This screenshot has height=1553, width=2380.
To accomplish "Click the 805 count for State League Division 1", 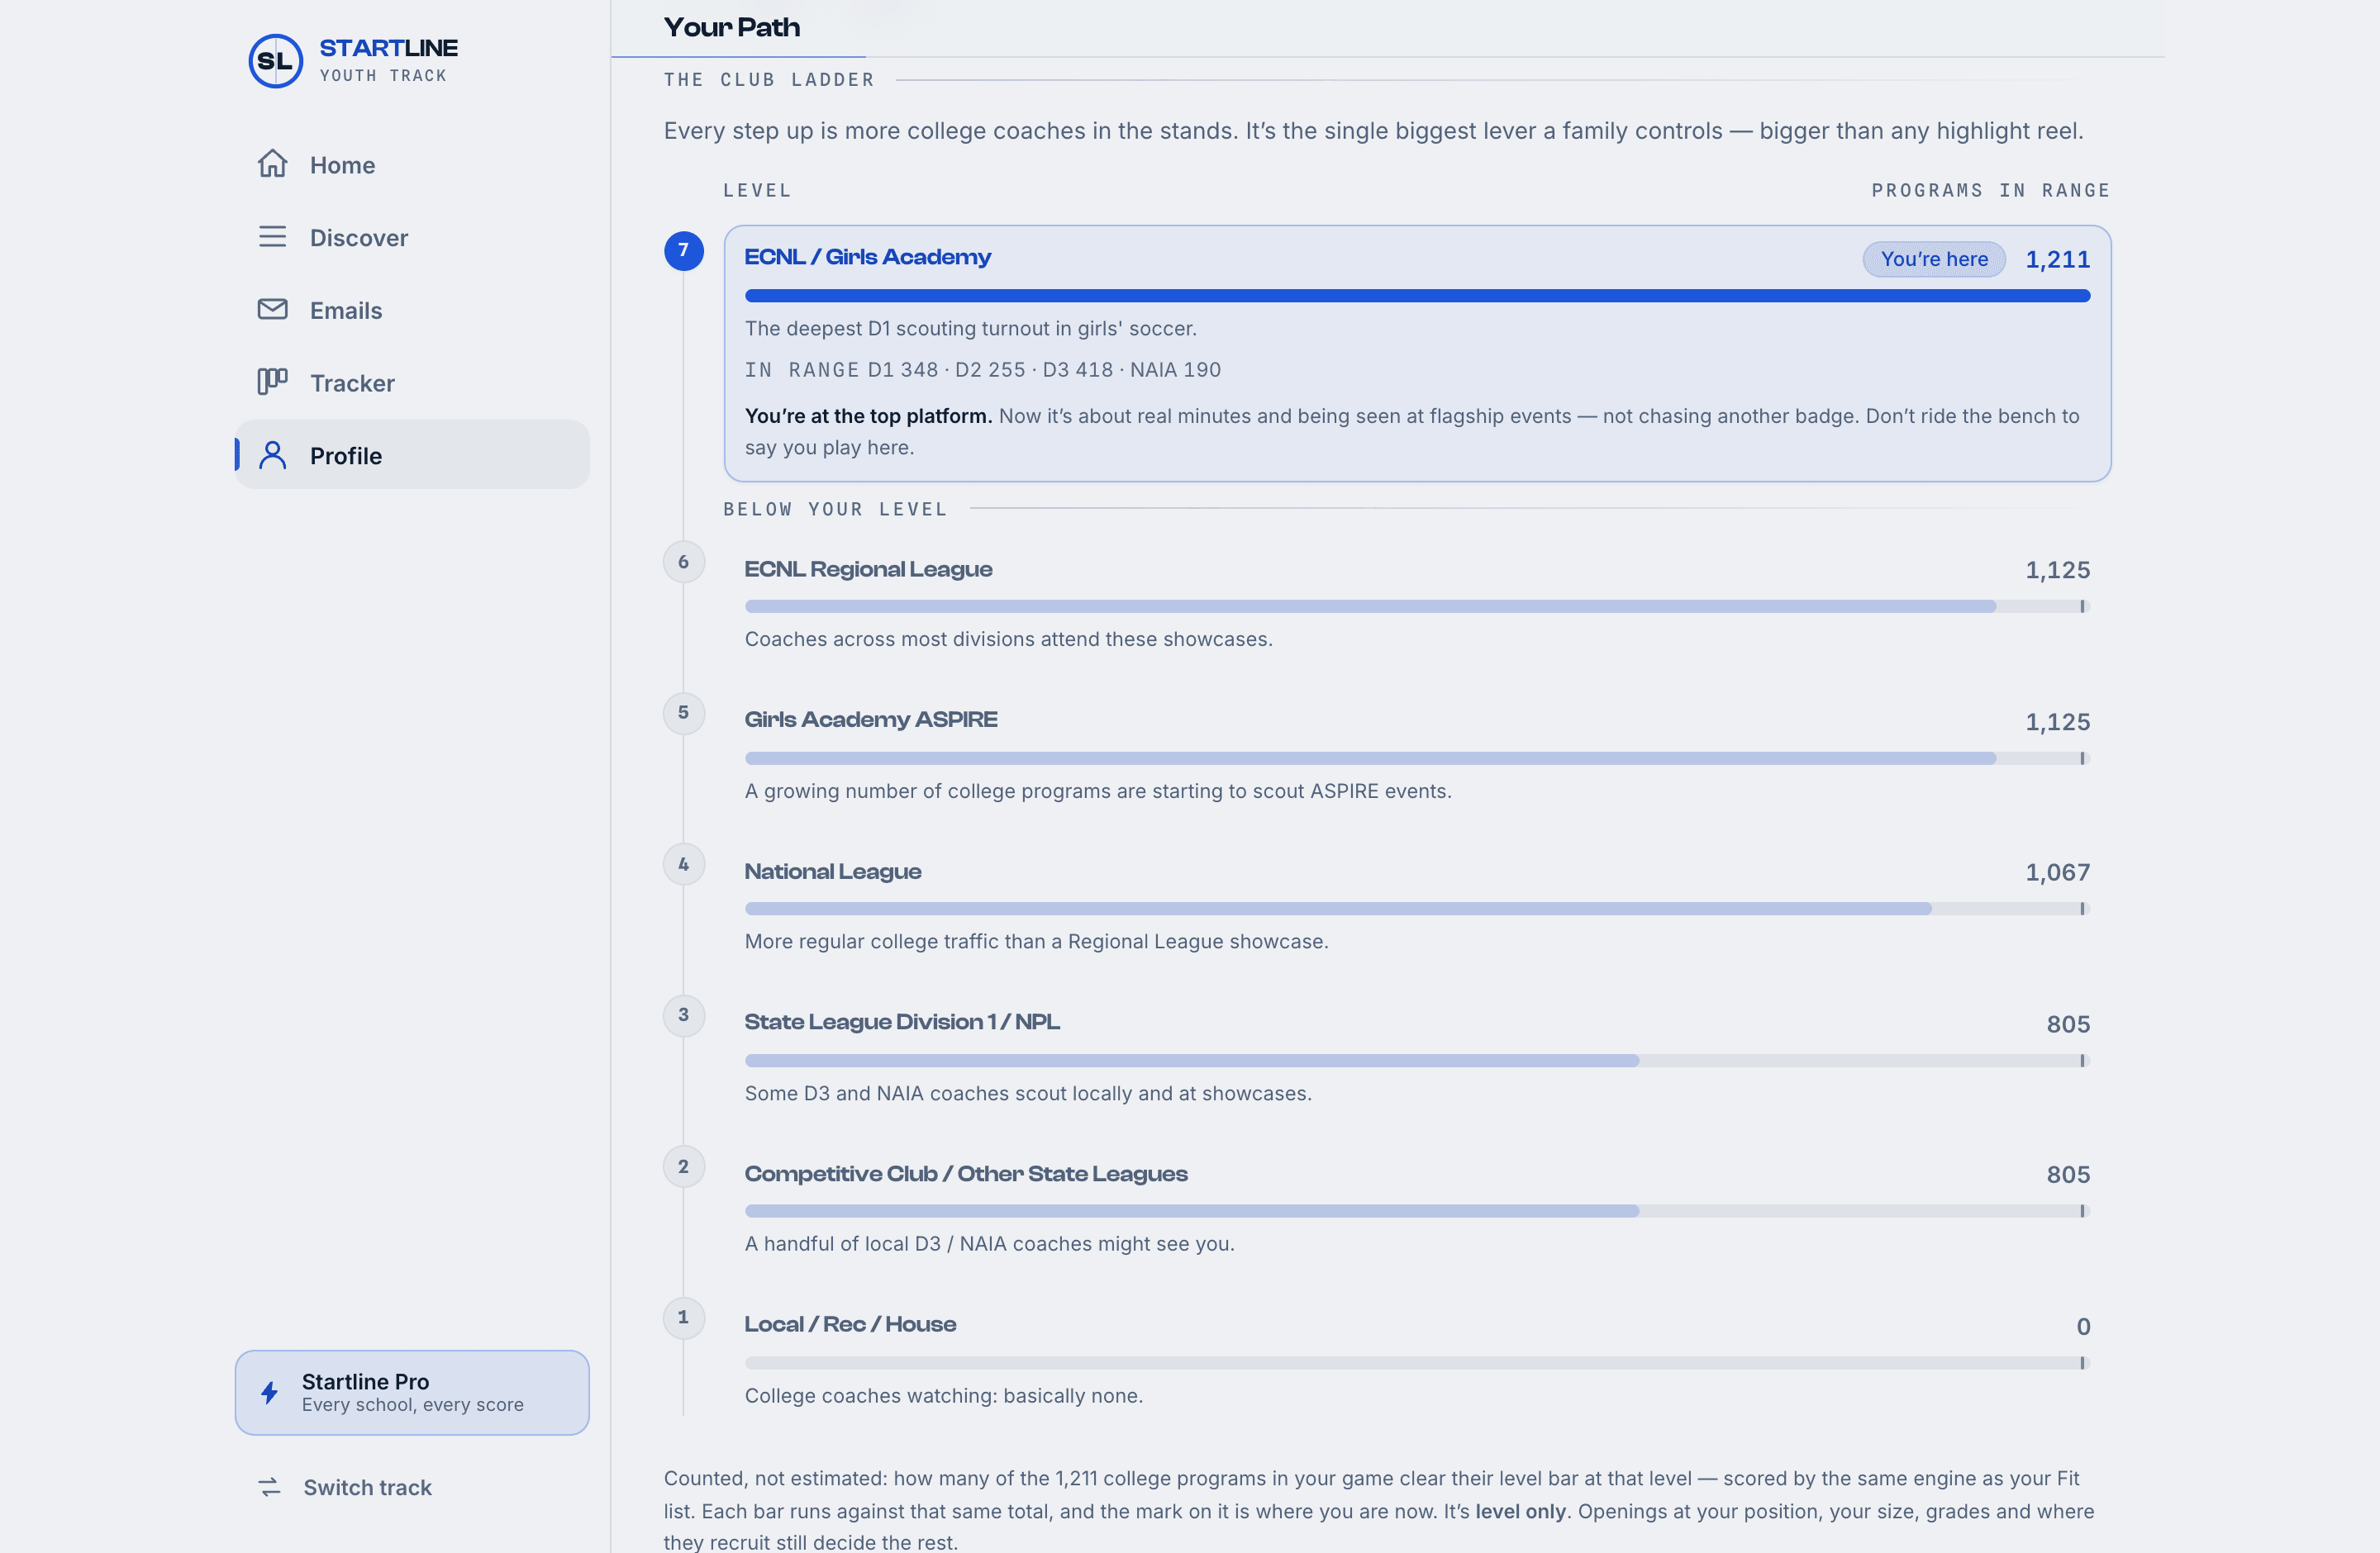I will pos(2068,1024).
